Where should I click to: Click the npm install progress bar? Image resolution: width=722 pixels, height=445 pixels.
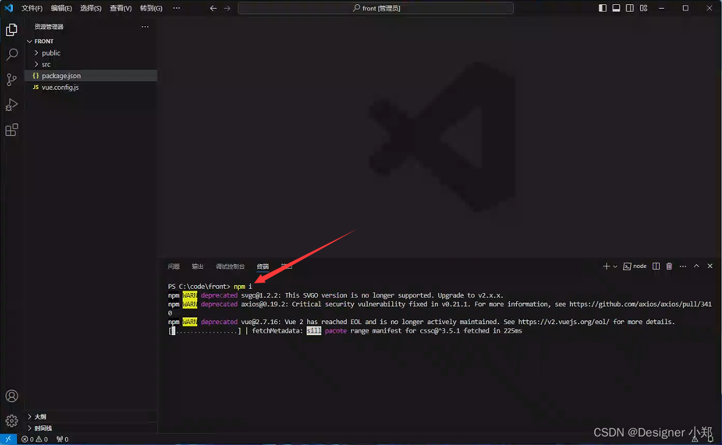(205, 331)
